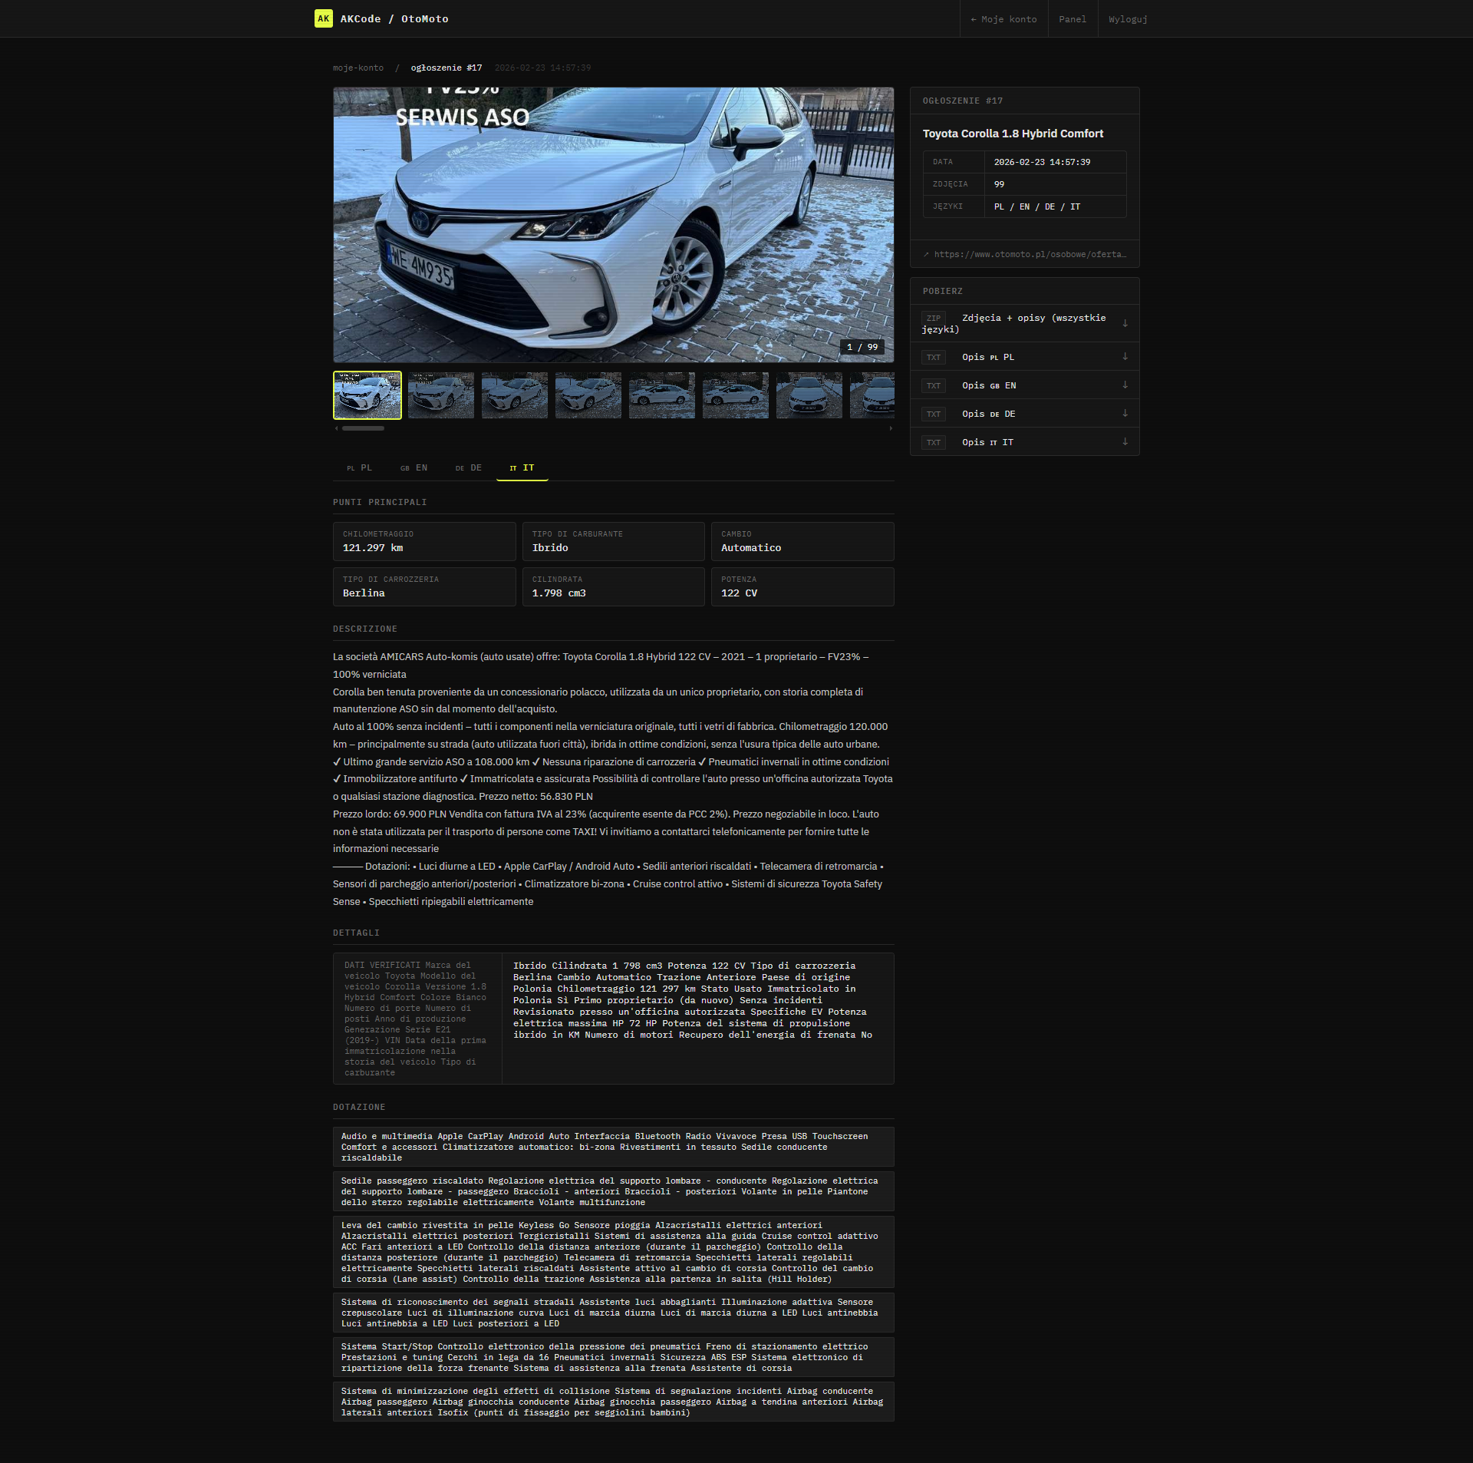The width and height of the screenshot is (1473, 1463).
Task: Click TXT badge on Opis IT row
Action: pyautogui.click(x=934, y=442)
